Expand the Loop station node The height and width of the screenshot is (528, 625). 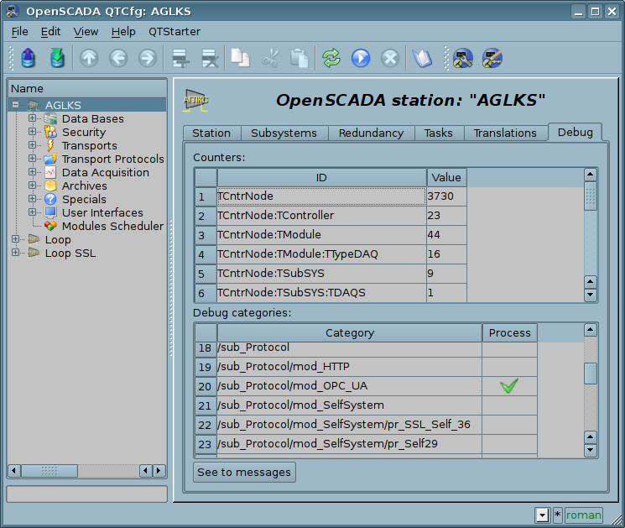click(16, 239)
